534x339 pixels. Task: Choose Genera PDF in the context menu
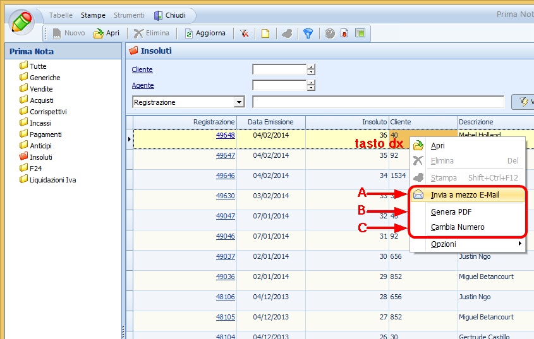pos(451,212)
